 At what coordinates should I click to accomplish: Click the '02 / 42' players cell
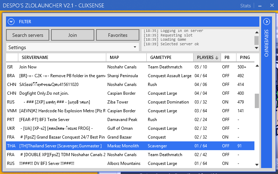(201, 155)
